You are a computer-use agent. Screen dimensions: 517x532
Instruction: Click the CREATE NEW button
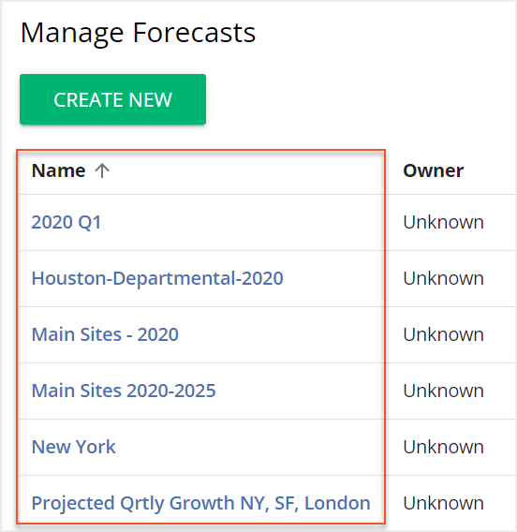tap(112, 99)
